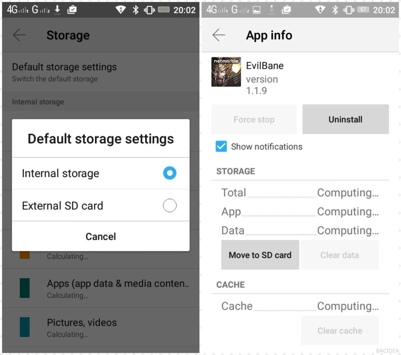Screen dimensions: 401x355
Task: Open the Pictures, videos storage entry
Action: 101,327
